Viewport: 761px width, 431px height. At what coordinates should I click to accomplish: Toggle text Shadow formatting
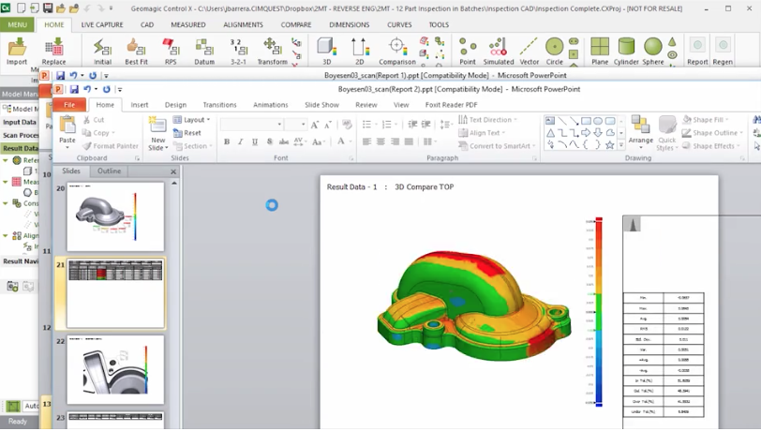[x=269, y=141]
